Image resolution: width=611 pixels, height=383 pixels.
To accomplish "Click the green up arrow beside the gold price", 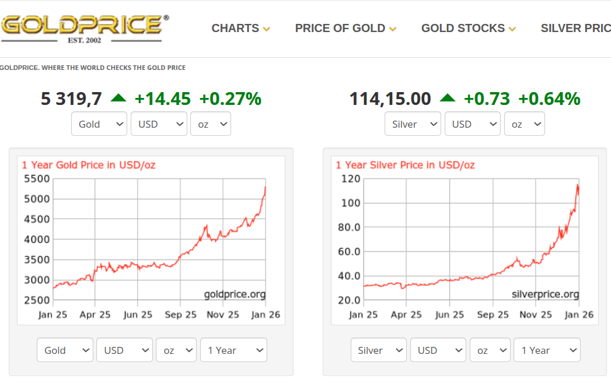I will [118, 98].
